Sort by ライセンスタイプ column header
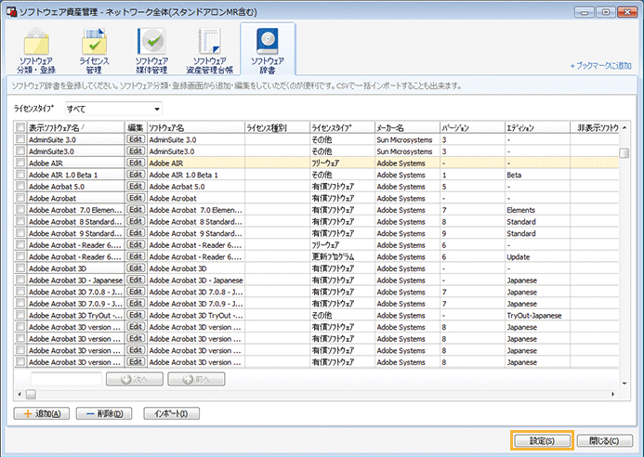The image size is (644, 457). (343, 127)
